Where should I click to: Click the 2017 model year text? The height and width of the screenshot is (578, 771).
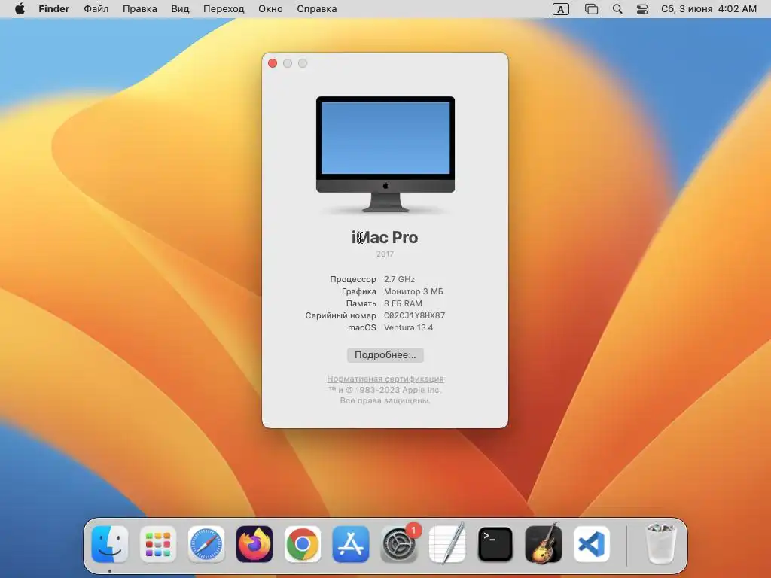click(x=385, y=254)
